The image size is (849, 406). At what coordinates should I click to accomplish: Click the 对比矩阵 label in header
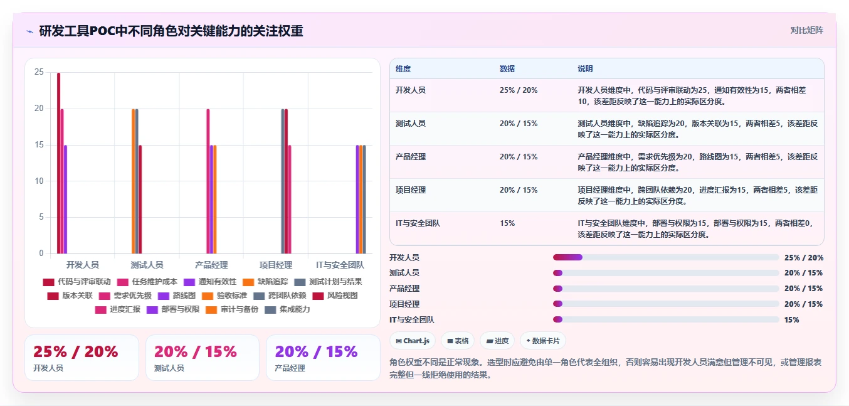point(807,30)
